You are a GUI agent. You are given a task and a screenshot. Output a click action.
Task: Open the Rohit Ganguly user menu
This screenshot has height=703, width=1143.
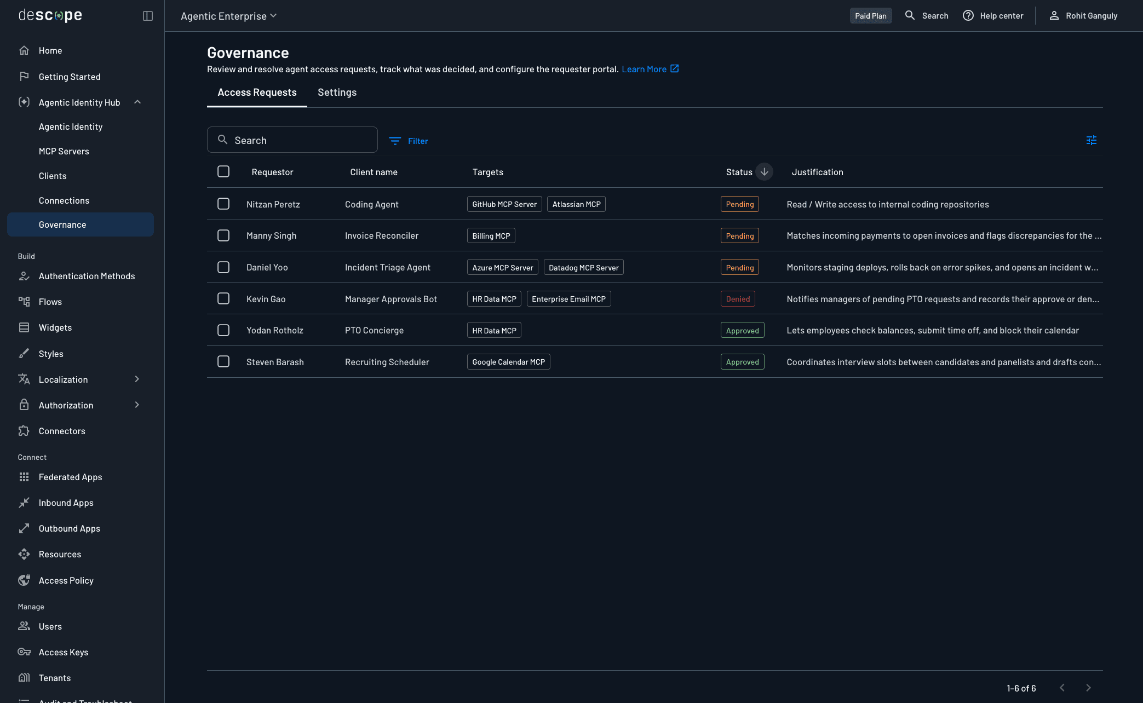[x=1083, y=16]
